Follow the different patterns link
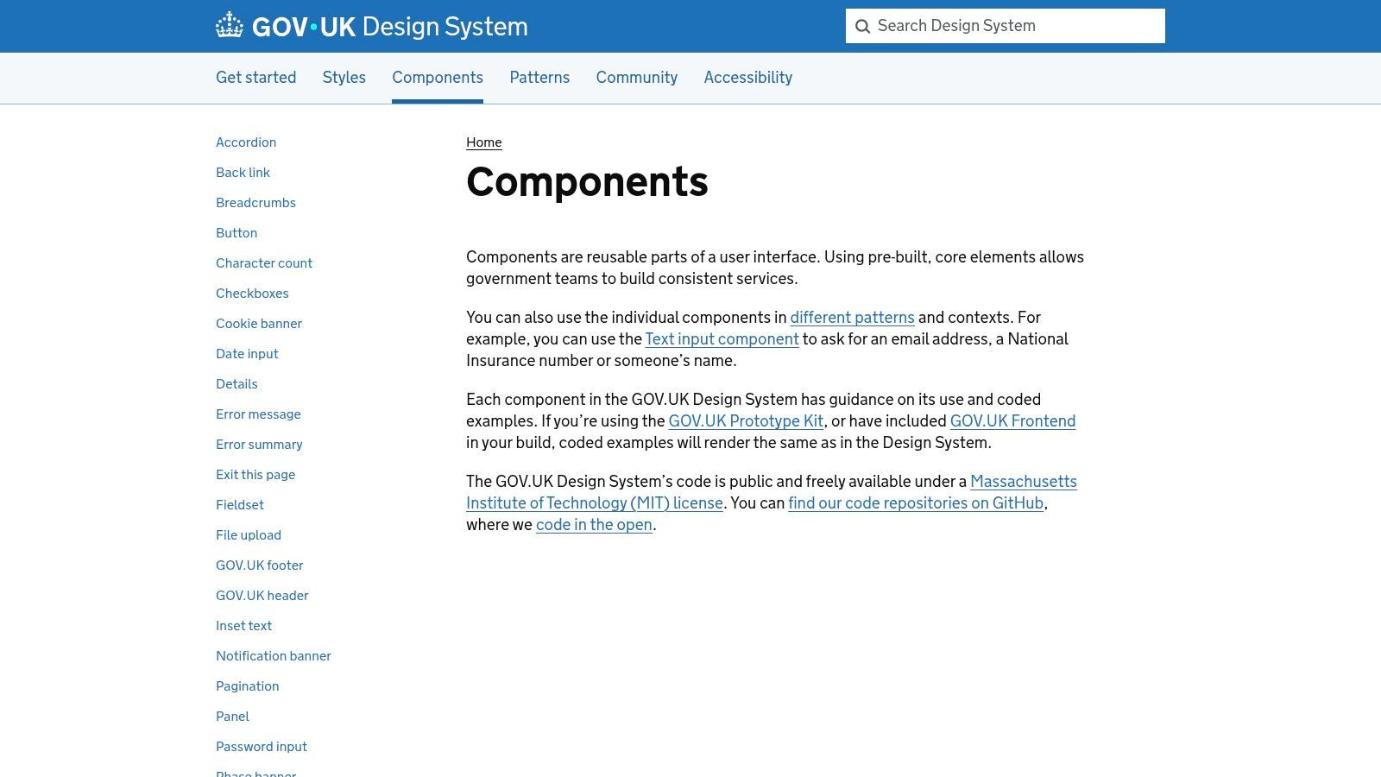The height and width of the screenshot is (777, 1381). [852, 318]
